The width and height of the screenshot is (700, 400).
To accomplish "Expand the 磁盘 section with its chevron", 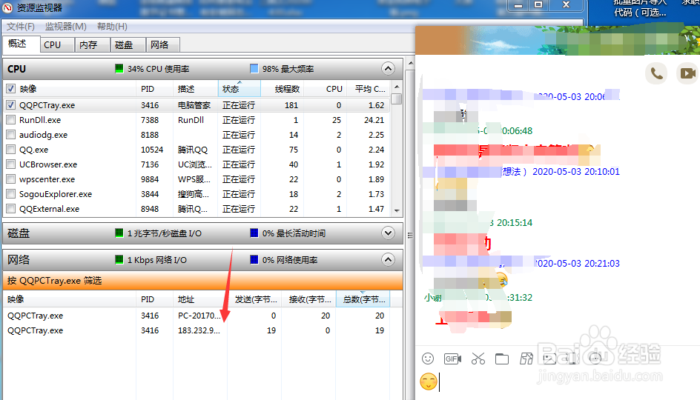I will tap(388, 233).
